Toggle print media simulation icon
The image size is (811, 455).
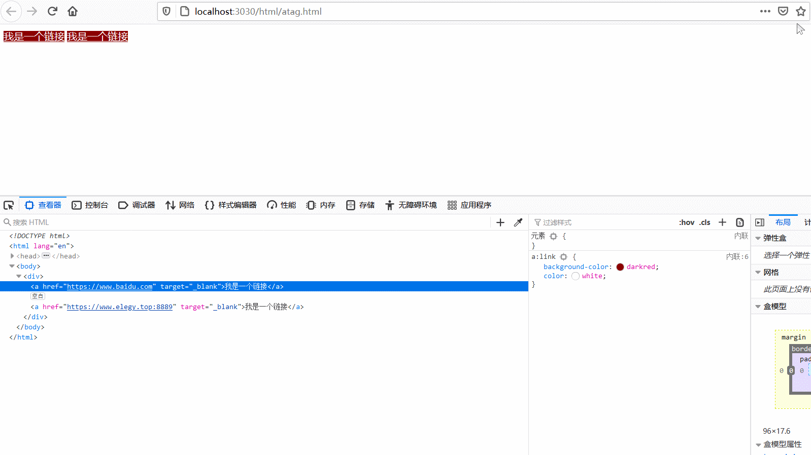pos(740,222)
